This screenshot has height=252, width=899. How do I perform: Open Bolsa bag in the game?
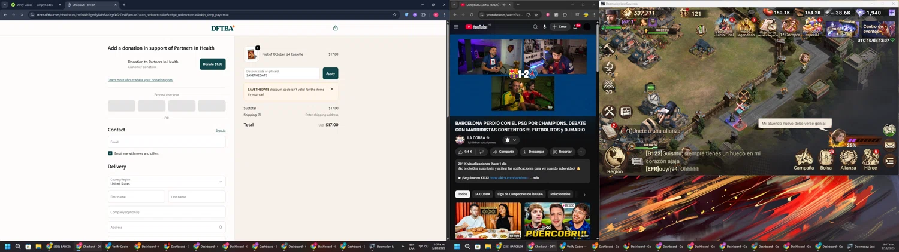coord(826,160)
